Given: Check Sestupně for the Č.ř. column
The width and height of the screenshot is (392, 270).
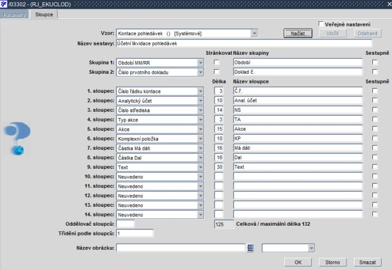Looking at the screenshot, I should [x=375, y=90].
